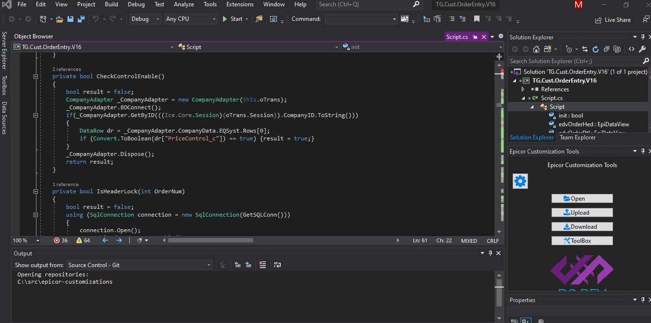
Task: Open Properties via the wrench icon
Action: point(642,49)
